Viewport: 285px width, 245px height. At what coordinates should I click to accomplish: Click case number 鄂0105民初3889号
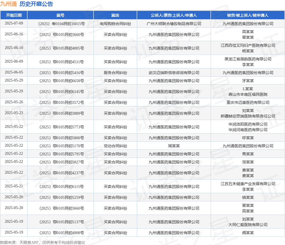[x=62, y=113]
